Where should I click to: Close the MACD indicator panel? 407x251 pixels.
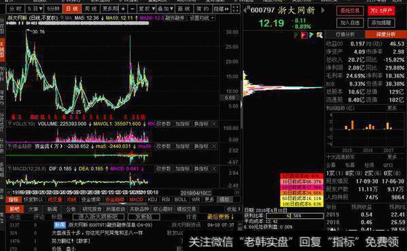point(214,169)
